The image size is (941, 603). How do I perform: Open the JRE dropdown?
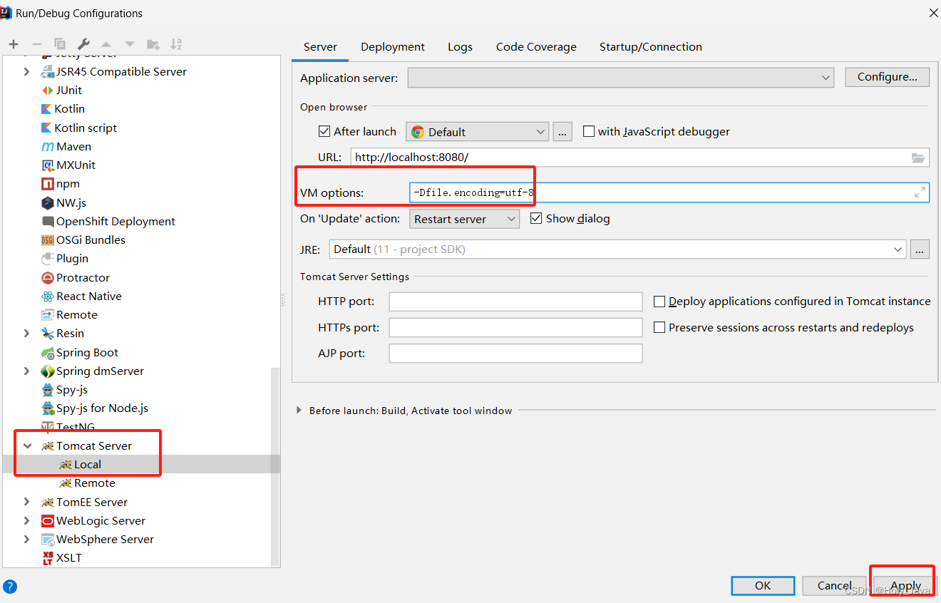click(617, 249)
